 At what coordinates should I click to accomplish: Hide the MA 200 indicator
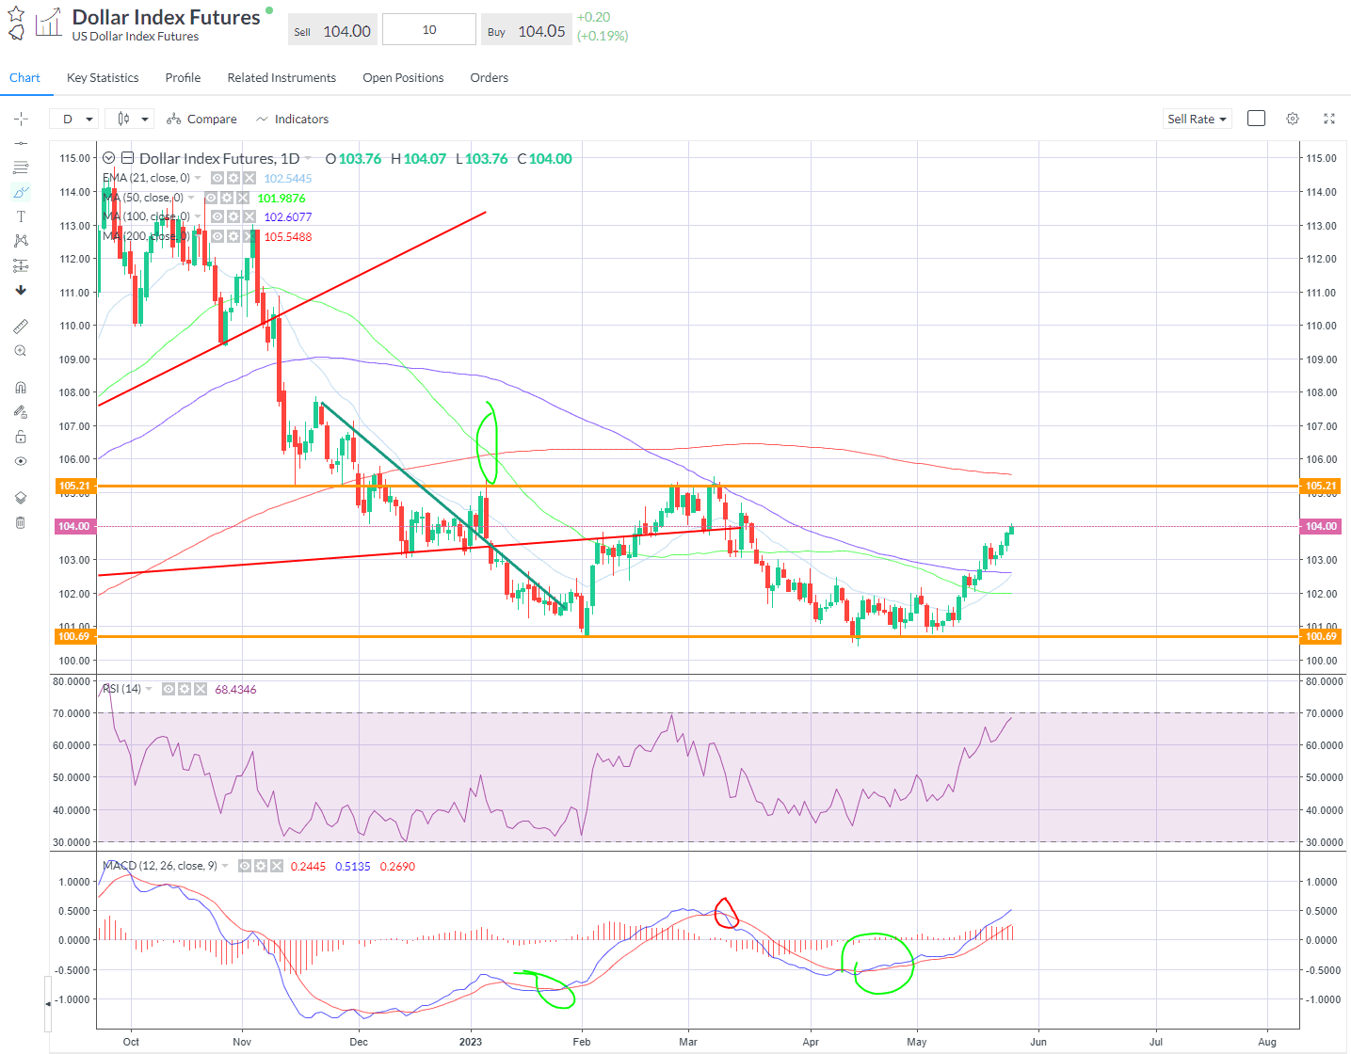(217, 236)
